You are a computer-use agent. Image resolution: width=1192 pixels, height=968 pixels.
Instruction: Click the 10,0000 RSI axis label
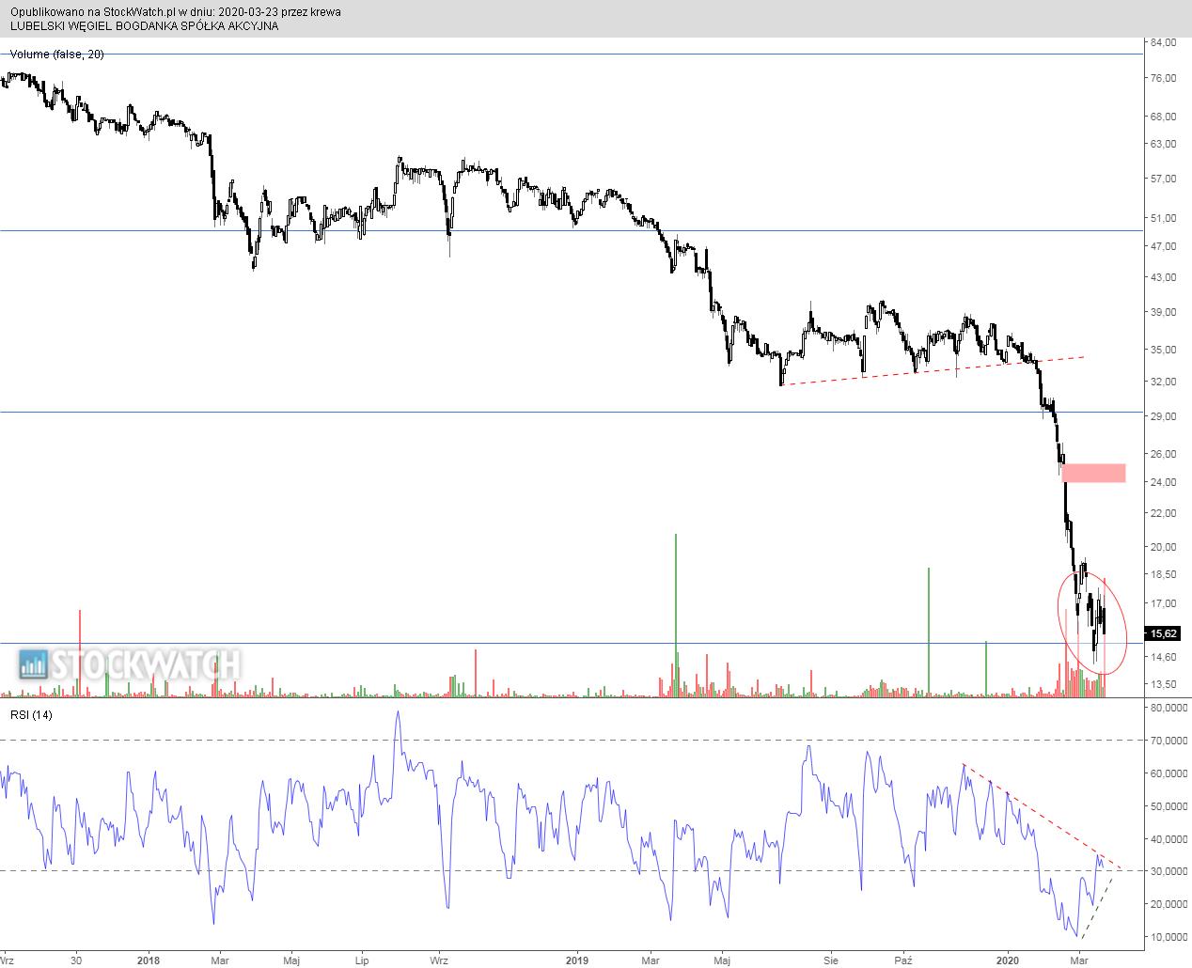(x=1168, y=937)
